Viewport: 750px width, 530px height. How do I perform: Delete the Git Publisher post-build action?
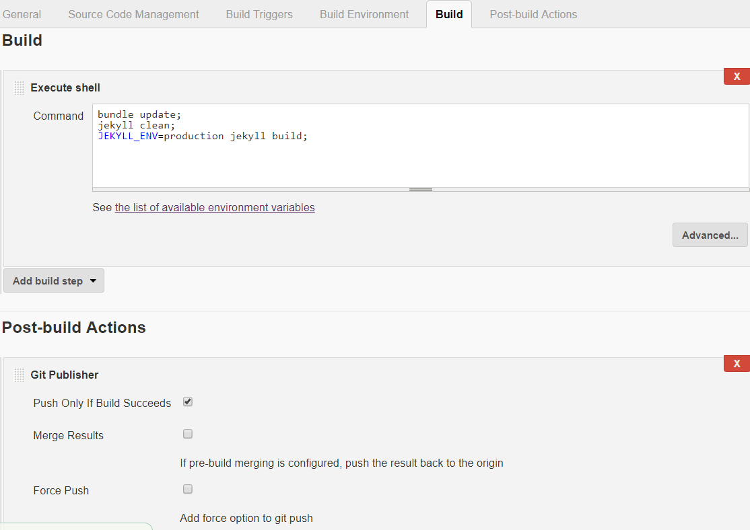coord(737,364)
